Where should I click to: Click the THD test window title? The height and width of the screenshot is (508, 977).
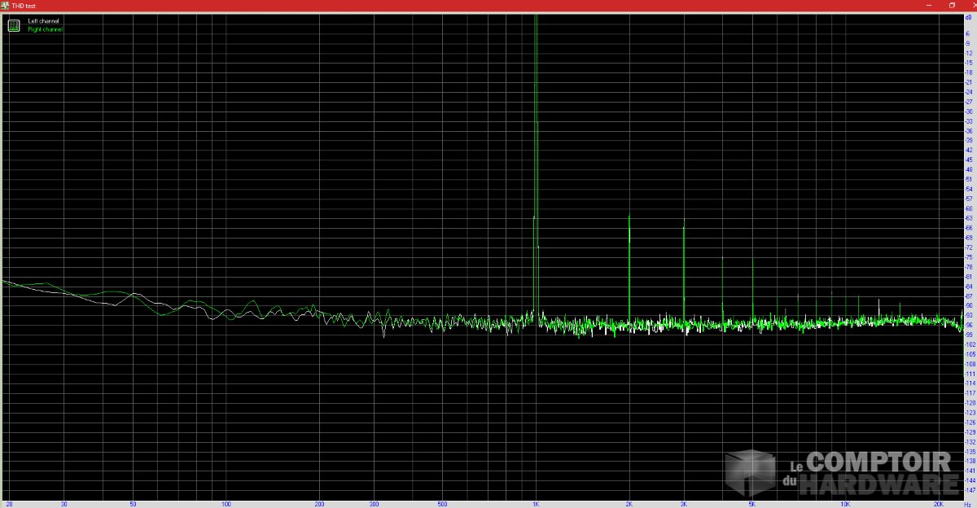(24, 6)
